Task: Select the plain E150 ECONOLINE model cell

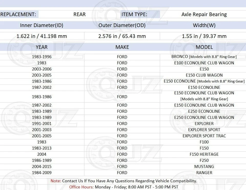Action: (x=204, y=87)
